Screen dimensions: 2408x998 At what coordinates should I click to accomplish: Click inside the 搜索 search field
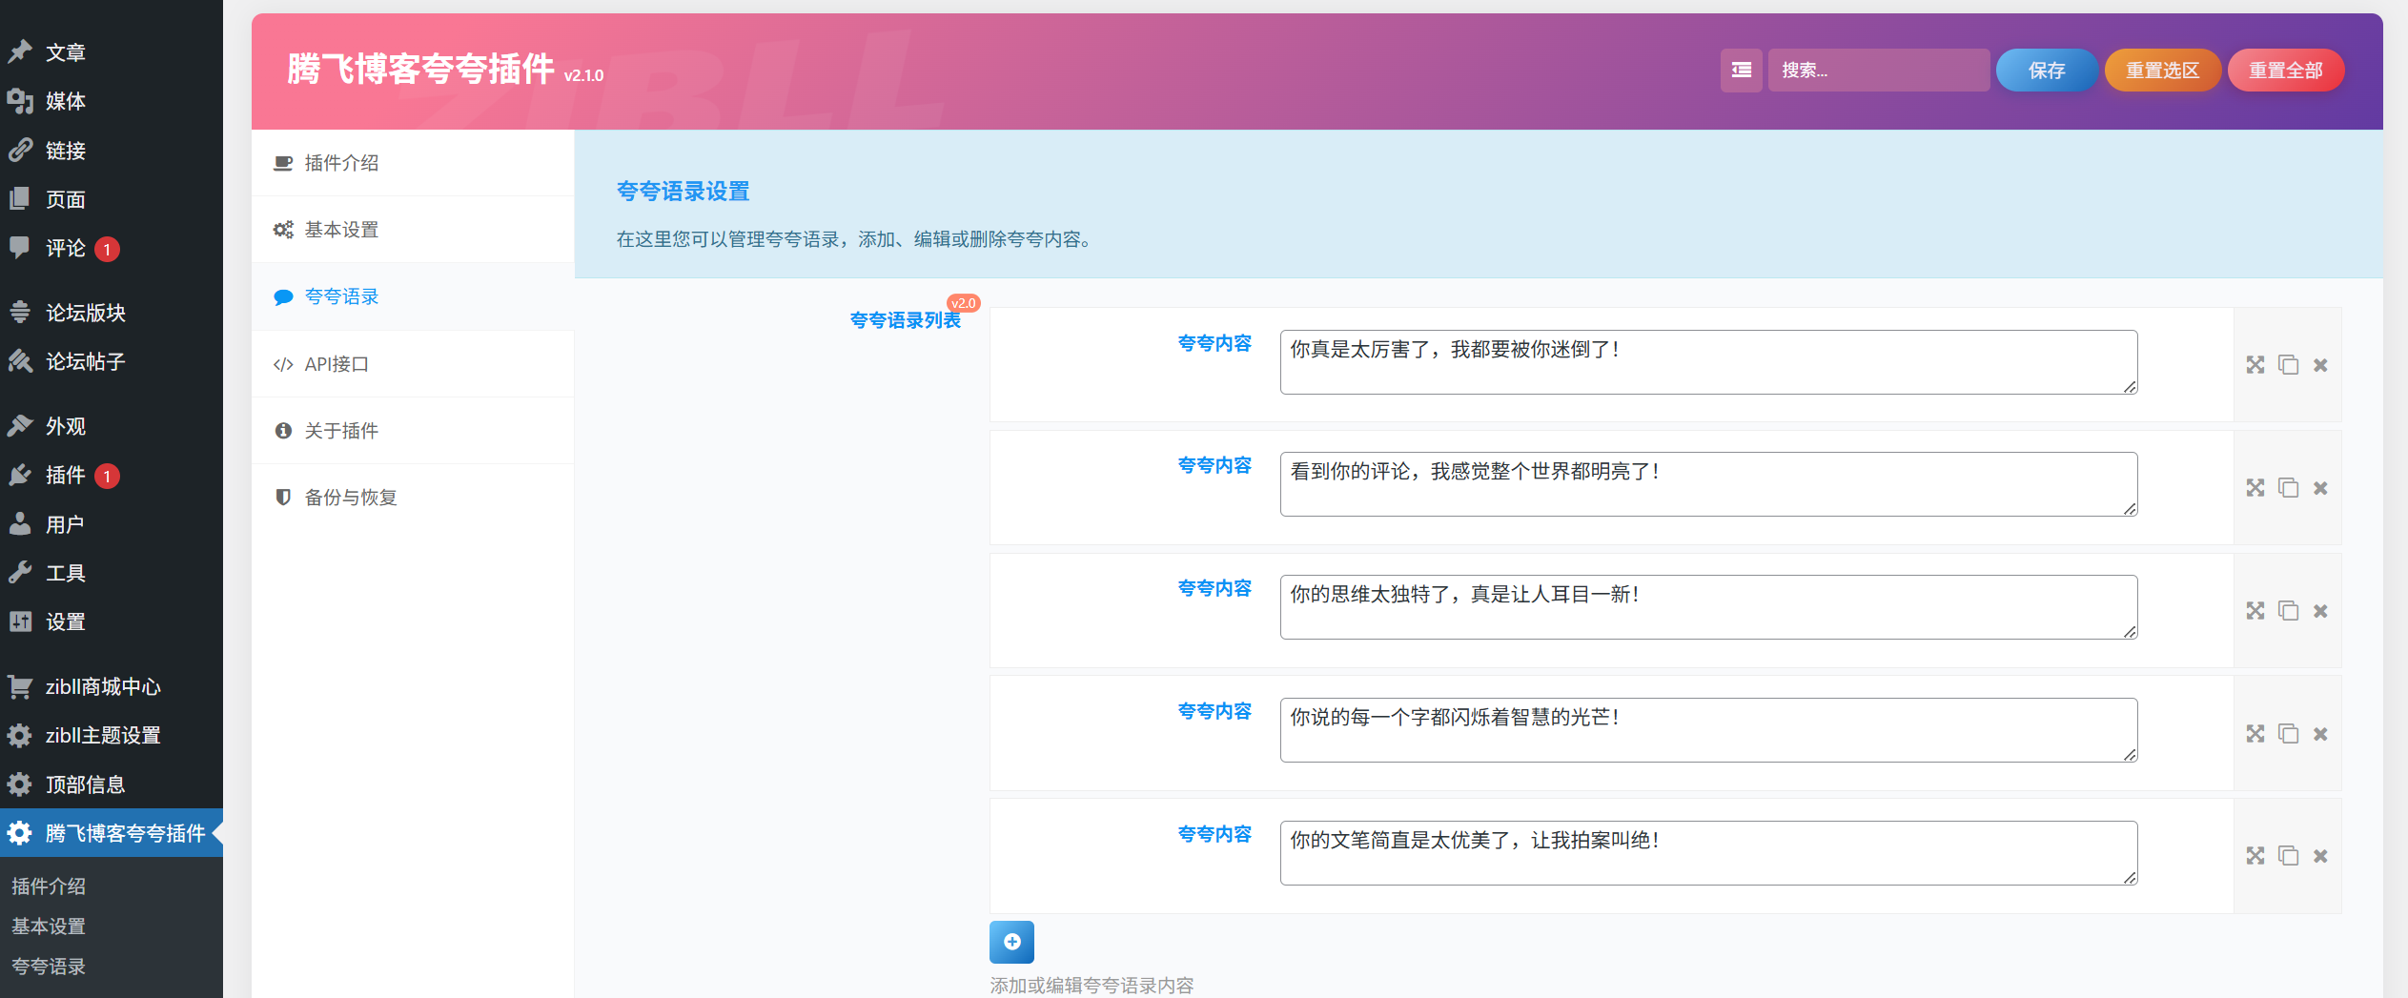tap(1878, 70)
